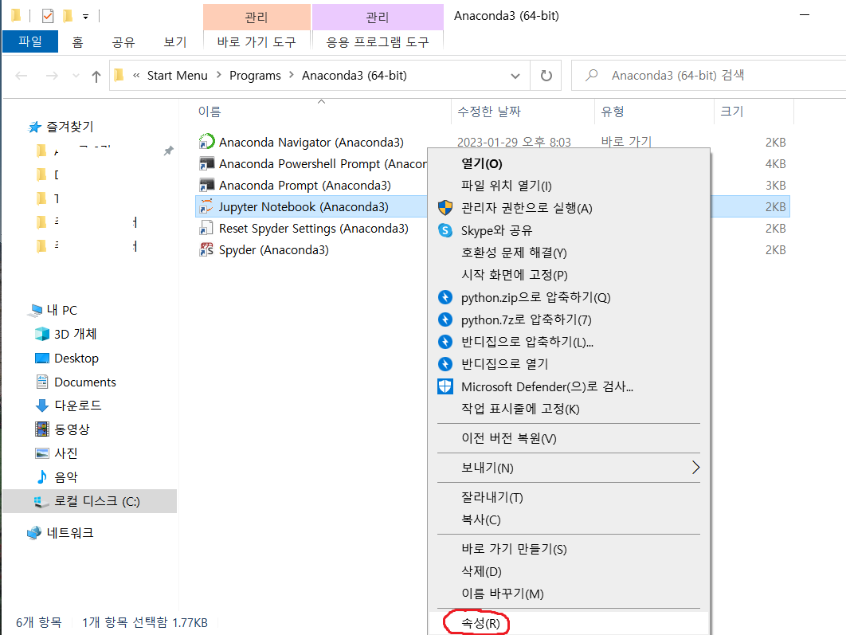
Task: Open the 바로 가기 도구 tab
Action: coord(257,42)
